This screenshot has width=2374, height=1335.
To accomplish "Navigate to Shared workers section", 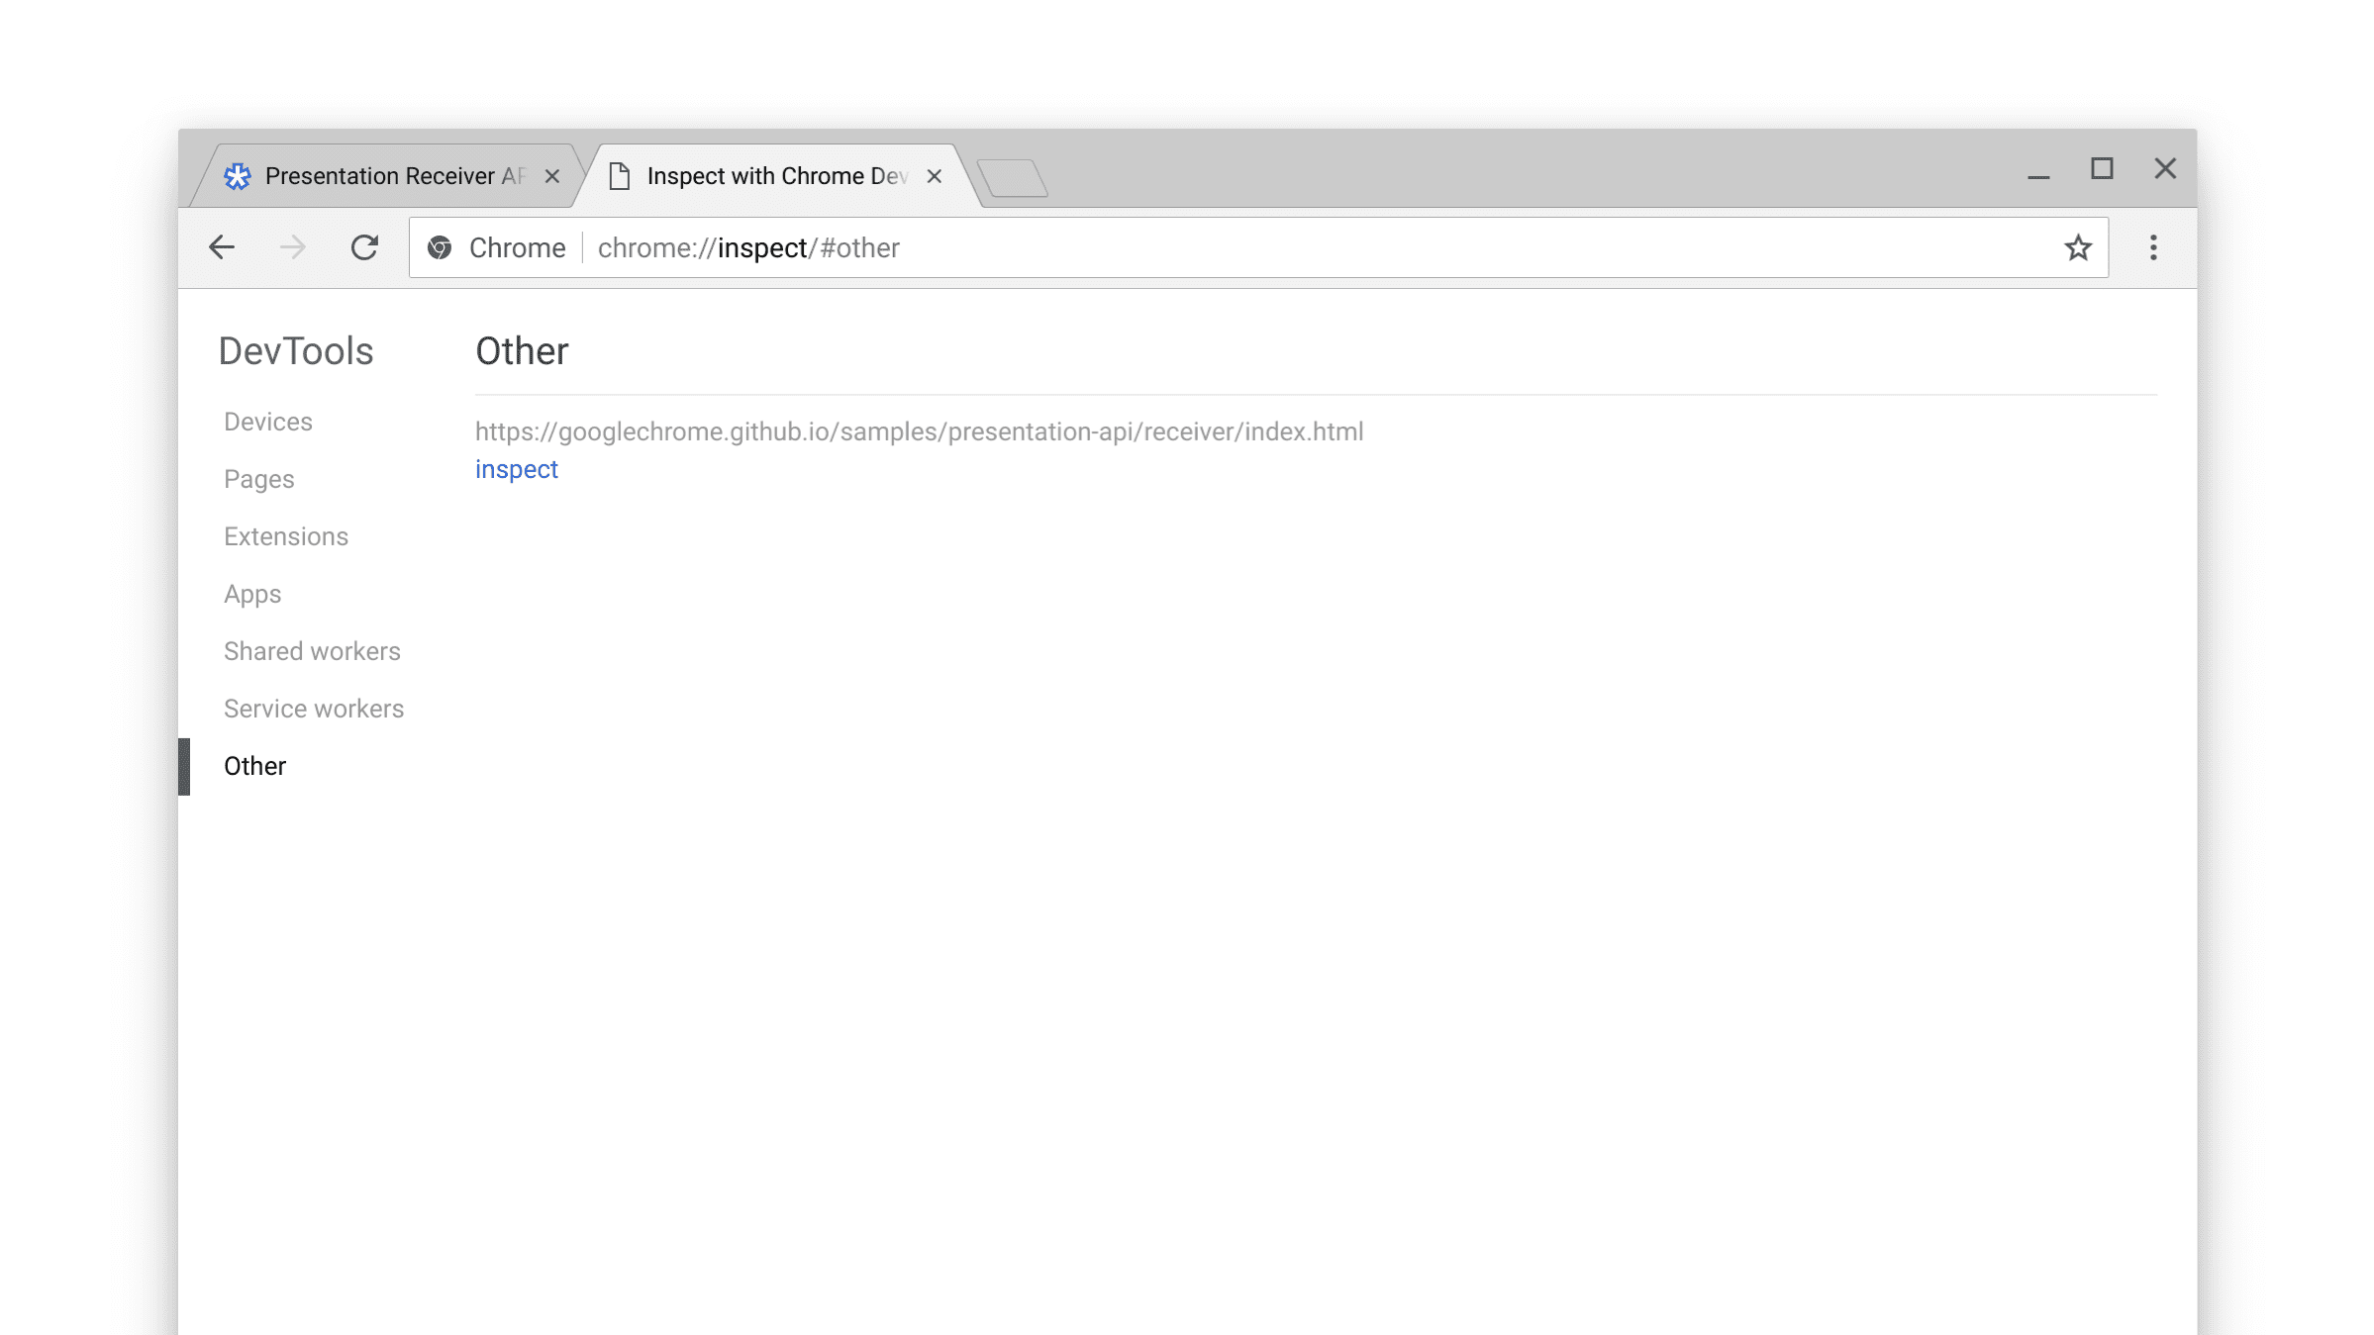I will tap(312, 650).
